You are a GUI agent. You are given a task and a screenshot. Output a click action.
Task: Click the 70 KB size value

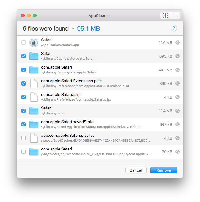coord(167,152)
